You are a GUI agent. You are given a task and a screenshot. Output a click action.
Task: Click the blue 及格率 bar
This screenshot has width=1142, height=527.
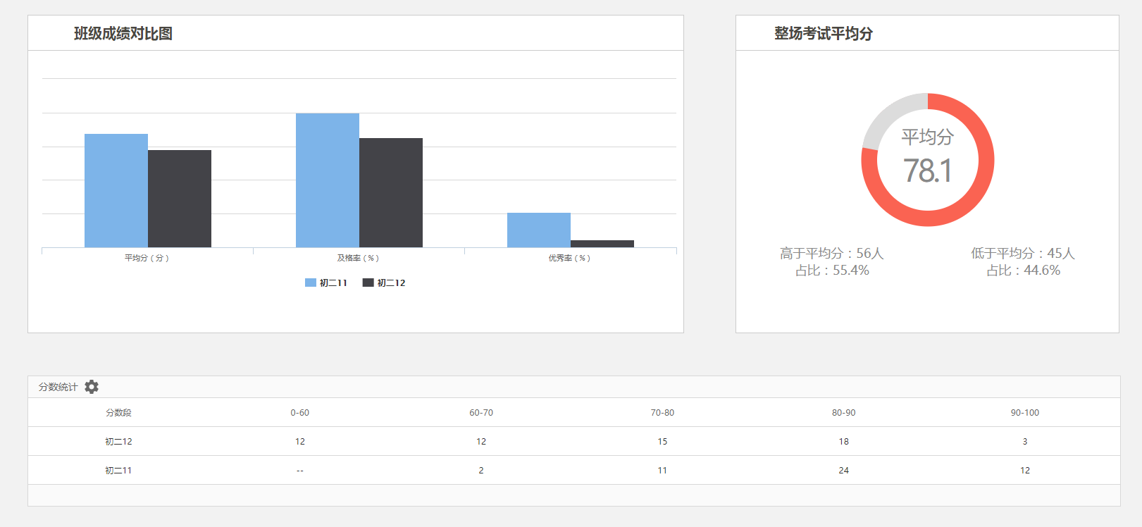(x=328, y=180)
